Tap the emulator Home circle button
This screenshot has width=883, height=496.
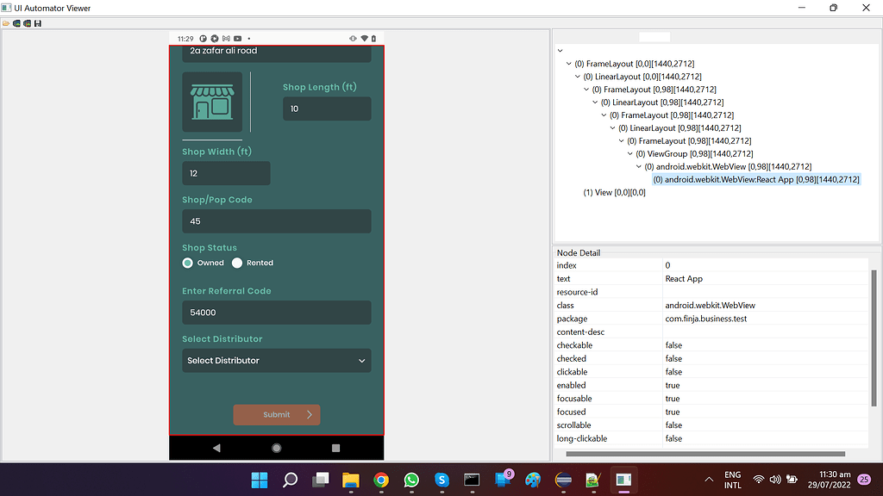[x=276, y=447]
